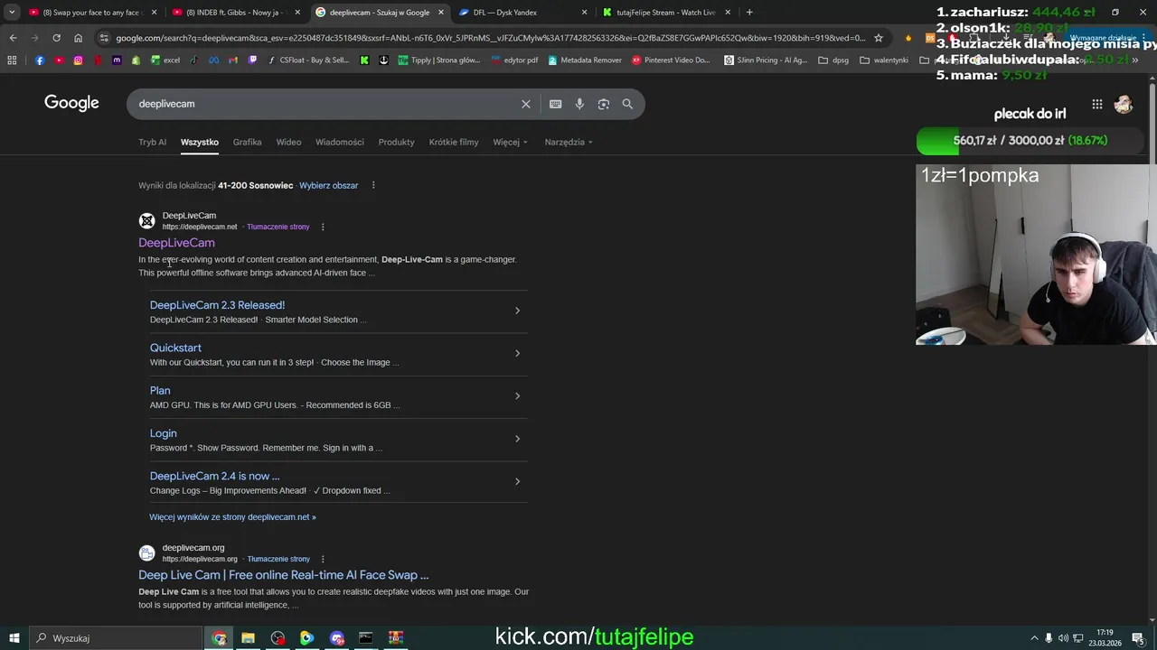
Task: Open tab search dropdown in Chrome
Action: 12,13
